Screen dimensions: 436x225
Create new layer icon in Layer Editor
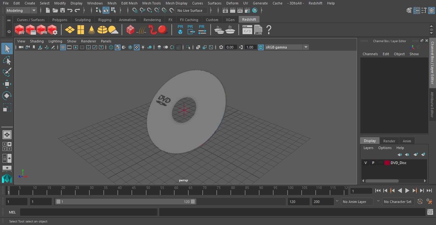tap(416, 154)
